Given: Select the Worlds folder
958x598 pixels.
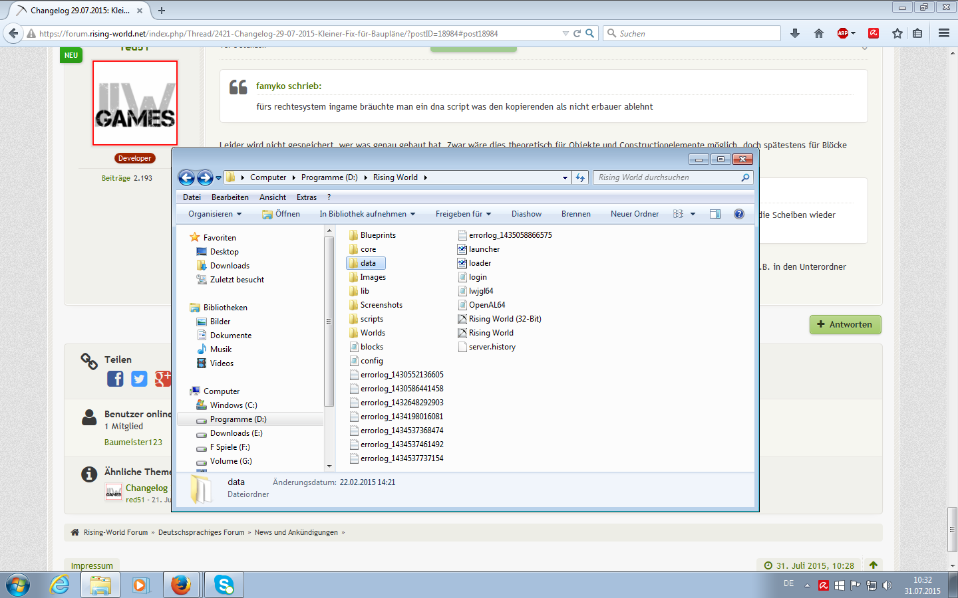Looking at the screenshot, I should click(373, 333).
